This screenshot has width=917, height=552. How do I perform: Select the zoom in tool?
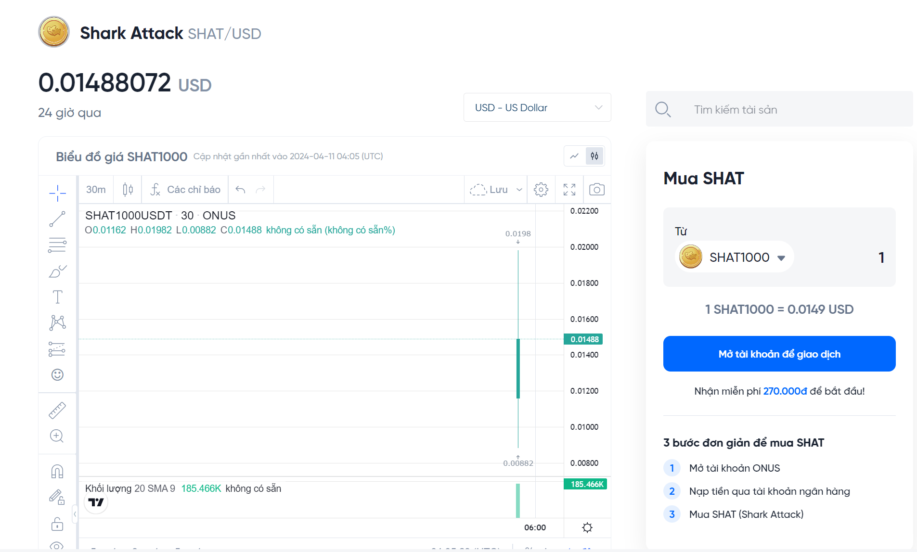coord(57,436)
